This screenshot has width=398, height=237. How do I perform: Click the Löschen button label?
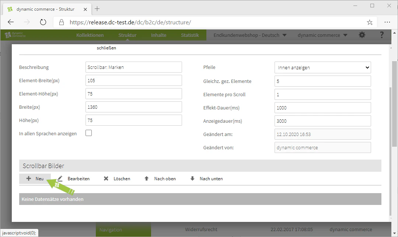point(122,179)
